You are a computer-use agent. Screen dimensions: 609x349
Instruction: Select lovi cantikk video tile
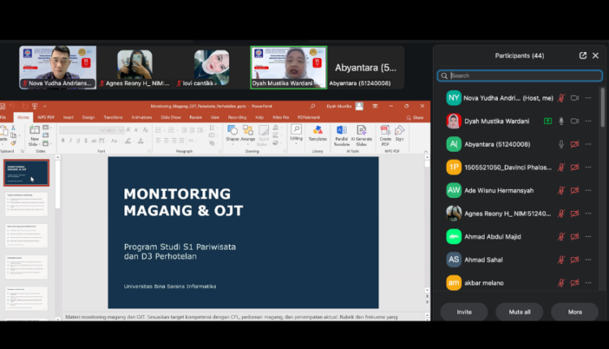click(211, 67)
